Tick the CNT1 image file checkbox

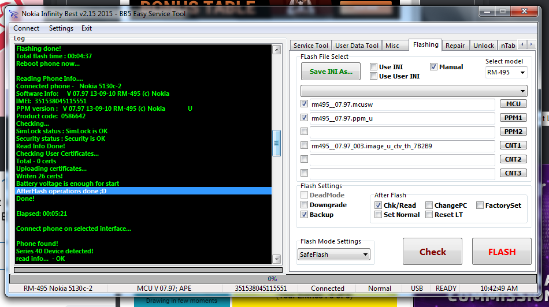click(x=304, y=145)
